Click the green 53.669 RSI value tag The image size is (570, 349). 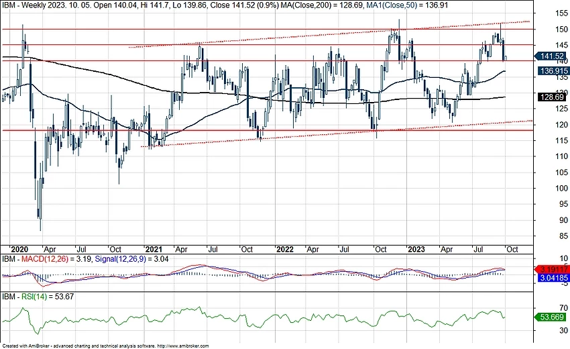coord(550,317)
